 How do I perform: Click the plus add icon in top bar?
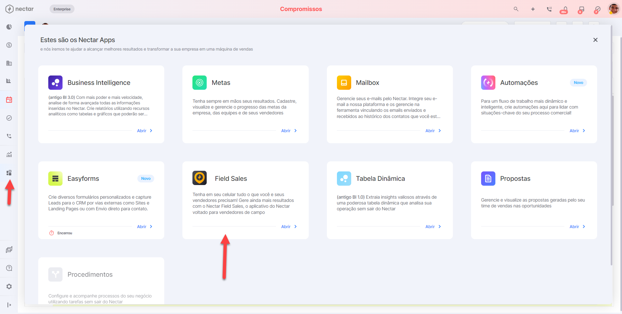coord(533,9)
